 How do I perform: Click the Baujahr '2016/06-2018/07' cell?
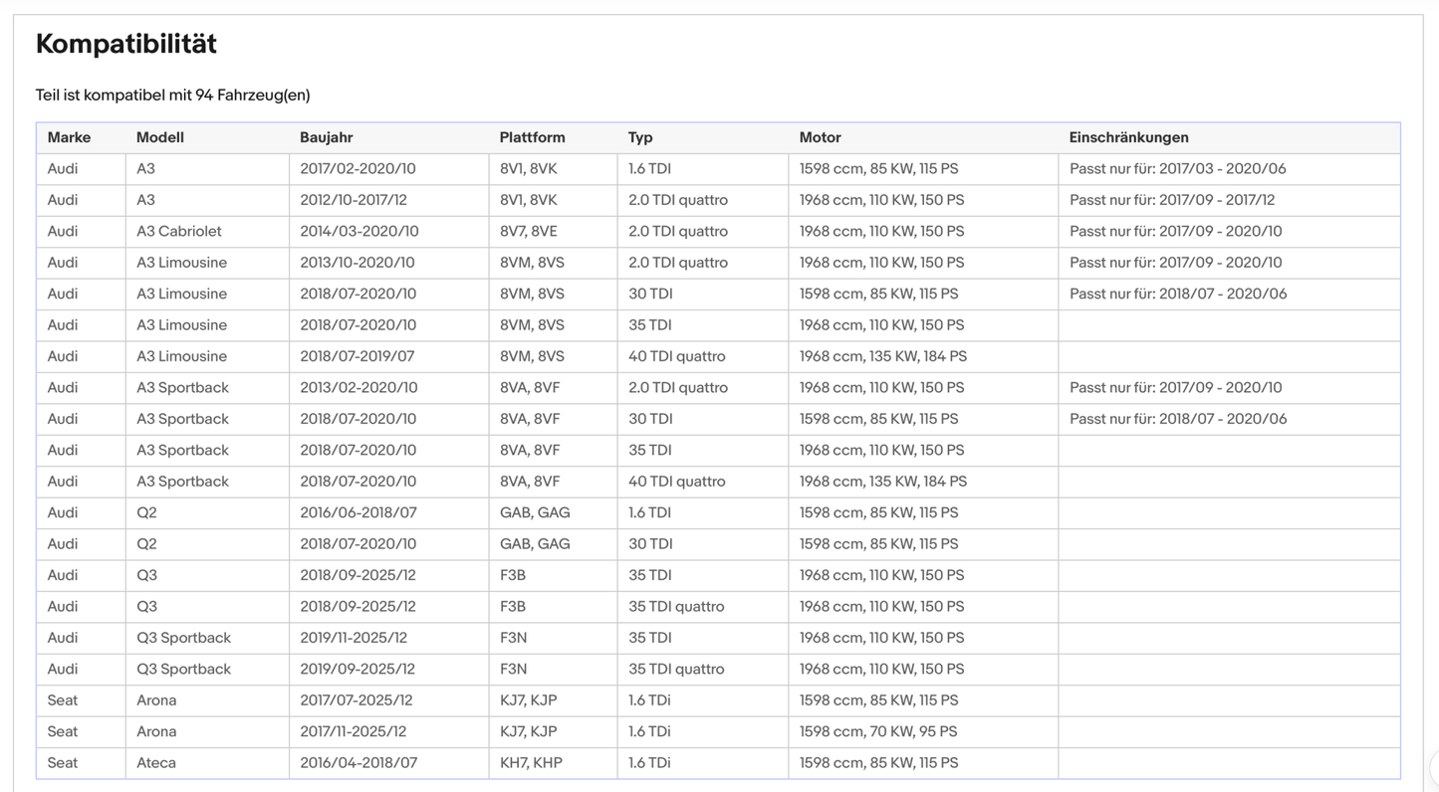point(388,512)
